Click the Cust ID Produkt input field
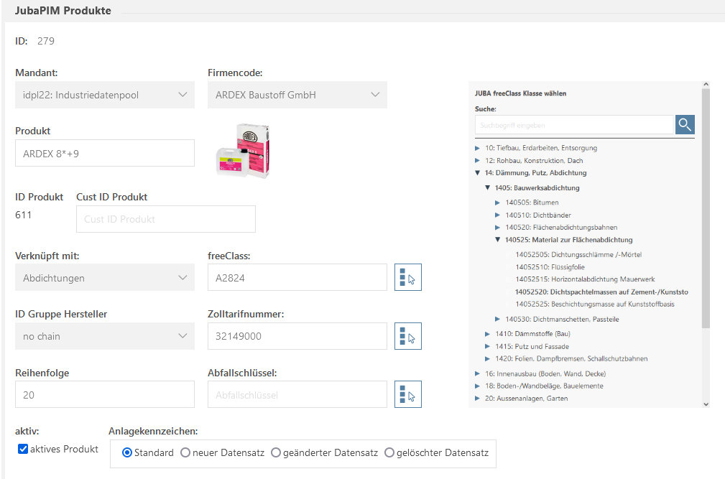This screenshot has height=479, width=725. tap(166, 219)
